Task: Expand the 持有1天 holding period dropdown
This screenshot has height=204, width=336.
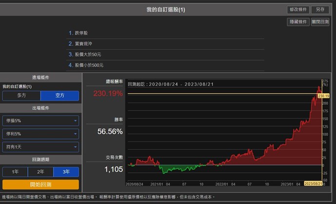Action: (x=40, y=147)
